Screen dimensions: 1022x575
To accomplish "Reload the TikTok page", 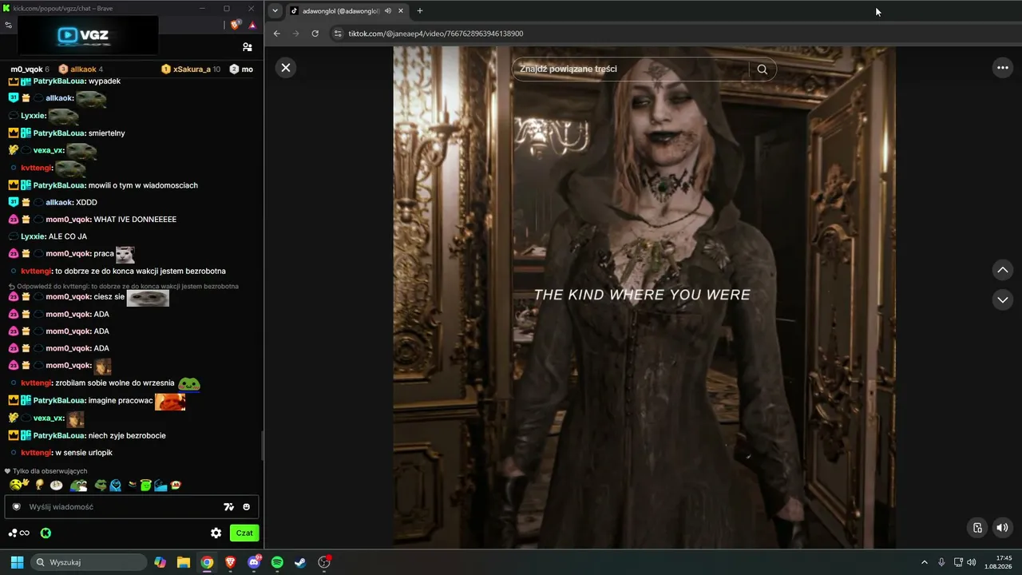I will click(x=315, y=34).
